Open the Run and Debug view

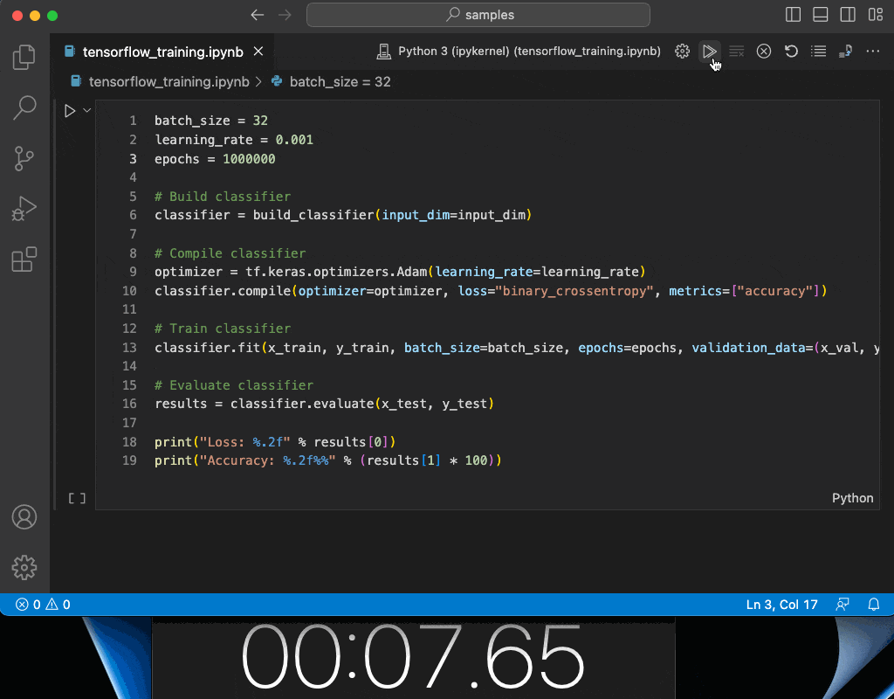click(24, 208)
